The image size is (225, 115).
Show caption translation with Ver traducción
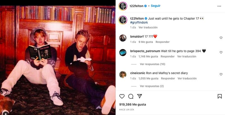[148, 27]
